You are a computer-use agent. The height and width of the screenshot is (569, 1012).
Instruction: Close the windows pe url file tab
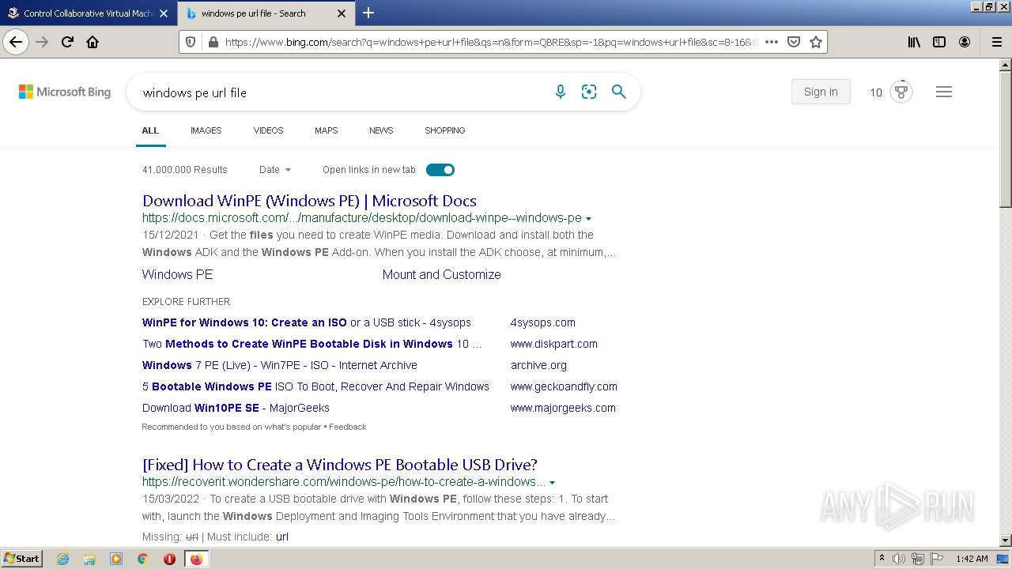[x=342, y=13]
